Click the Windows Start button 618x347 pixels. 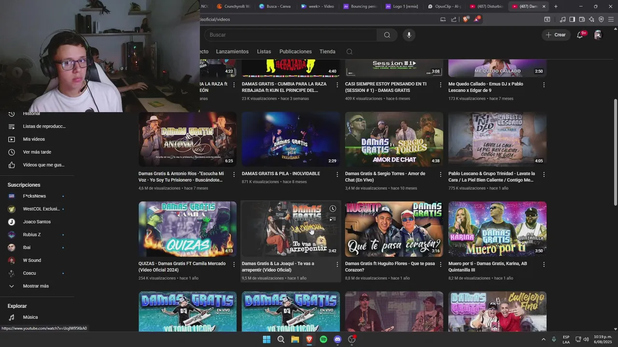[x=267, y=339]
